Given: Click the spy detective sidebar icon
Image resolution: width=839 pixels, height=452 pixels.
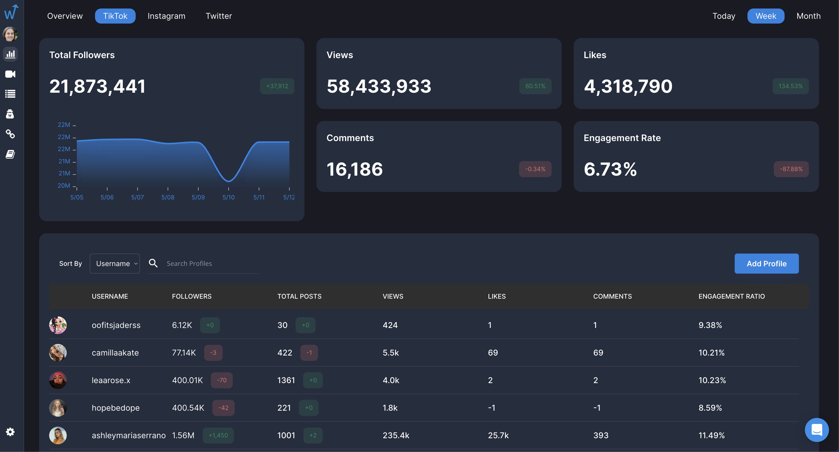Looking at the screenshot, I should pos(11,114).
